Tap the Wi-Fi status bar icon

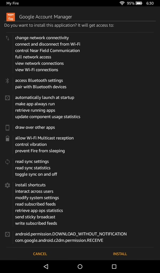coord(122,3)
